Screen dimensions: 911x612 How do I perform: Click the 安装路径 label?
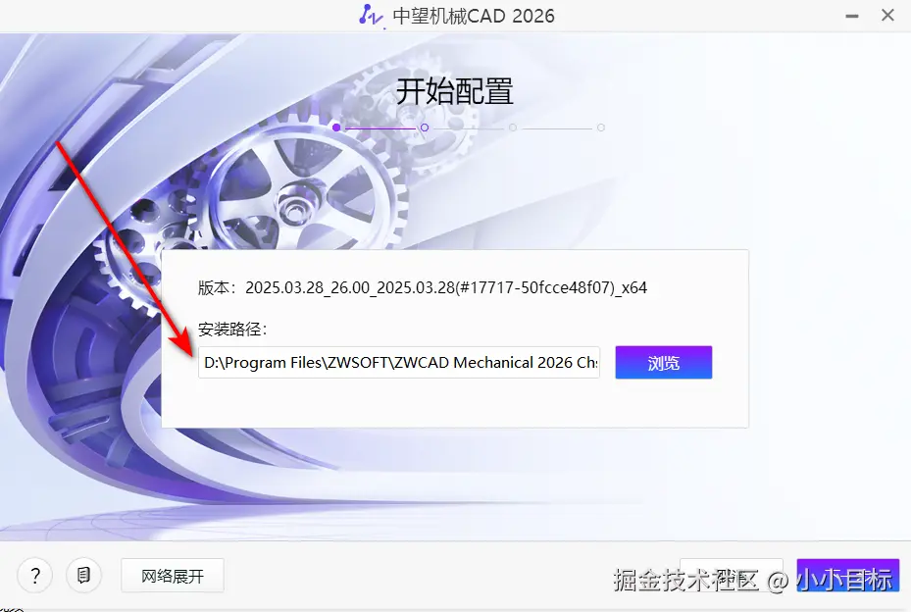232,329
